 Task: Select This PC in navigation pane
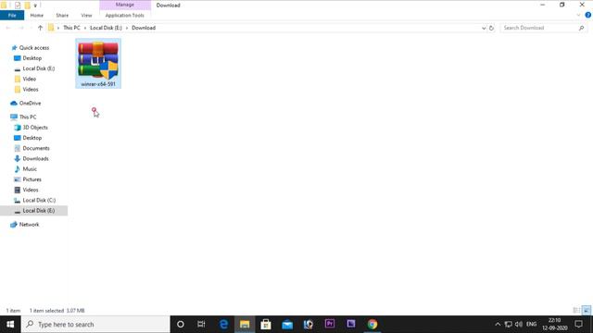[28, 117]
